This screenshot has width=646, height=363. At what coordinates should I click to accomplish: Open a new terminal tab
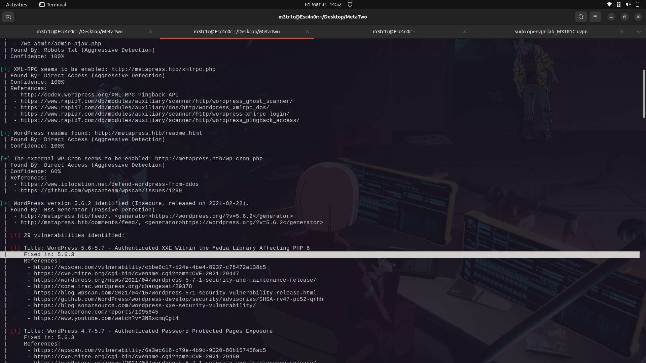tap(8, 17)
